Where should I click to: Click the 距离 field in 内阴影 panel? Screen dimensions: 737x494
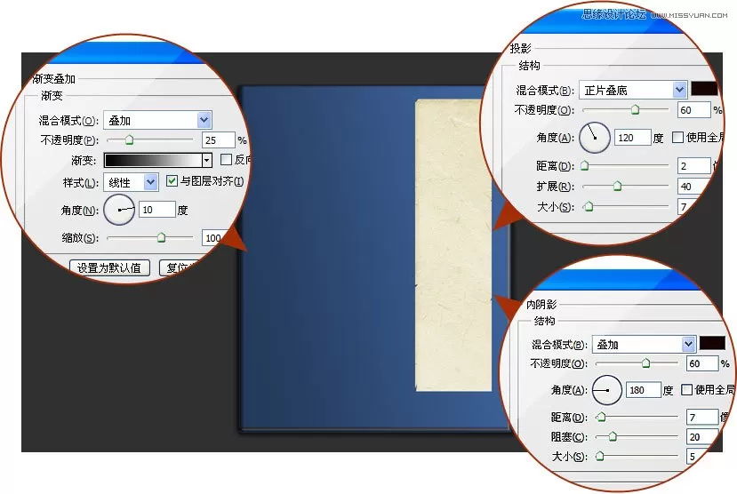pyautogui.click(x=702, y=417)
